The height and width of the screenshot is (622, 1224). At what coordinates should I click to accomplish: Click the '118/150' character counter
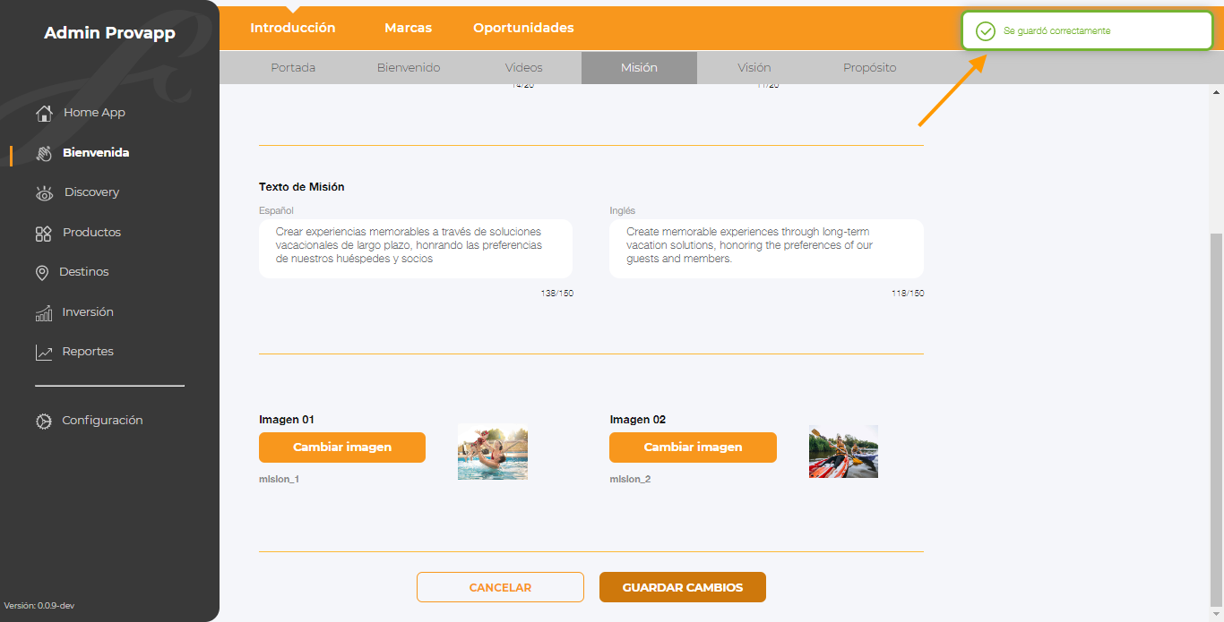[x=908, y=294]
